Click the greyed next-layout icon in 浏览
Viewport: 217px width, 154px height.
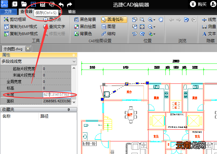tap(194, 20)
